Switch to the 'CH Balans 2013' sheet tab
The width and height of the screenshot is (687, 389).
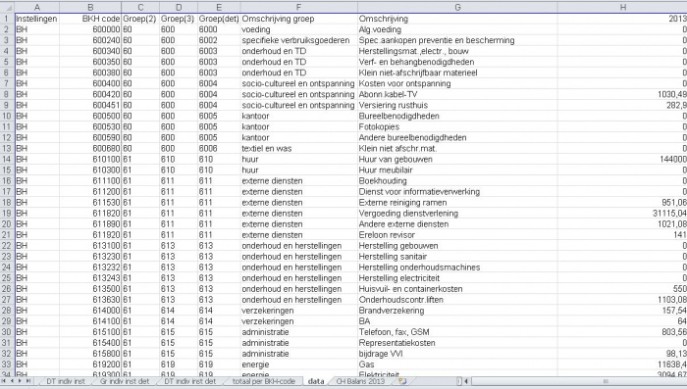click(360, 381)
